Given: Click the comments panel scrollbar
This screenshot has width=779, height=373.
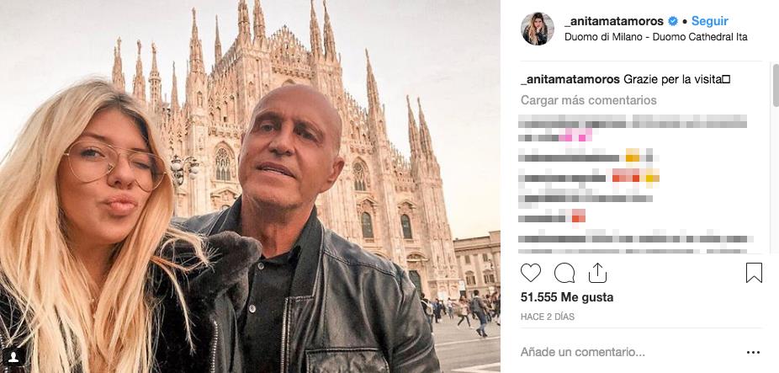Looking at the screenshot, I should pyautogui.click(x=775, y=86).
